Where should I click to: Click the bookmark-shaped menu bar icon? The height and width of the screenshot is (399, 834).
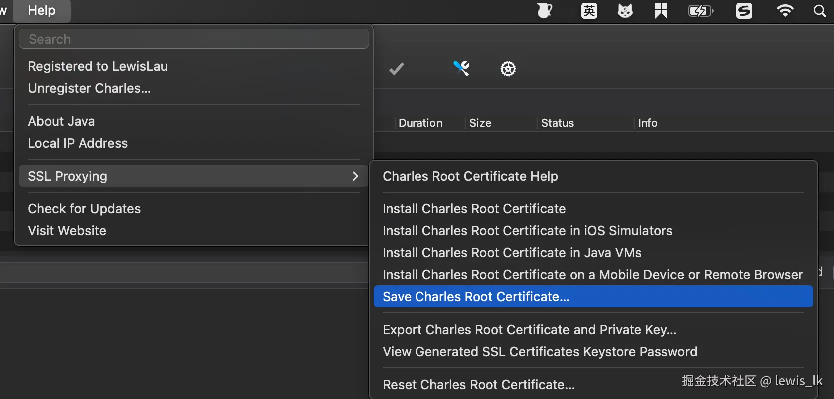point(661,11)
